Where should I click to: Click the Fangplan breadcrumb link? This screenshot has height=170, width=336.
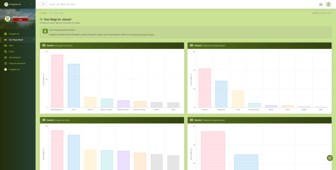(43, 13)
